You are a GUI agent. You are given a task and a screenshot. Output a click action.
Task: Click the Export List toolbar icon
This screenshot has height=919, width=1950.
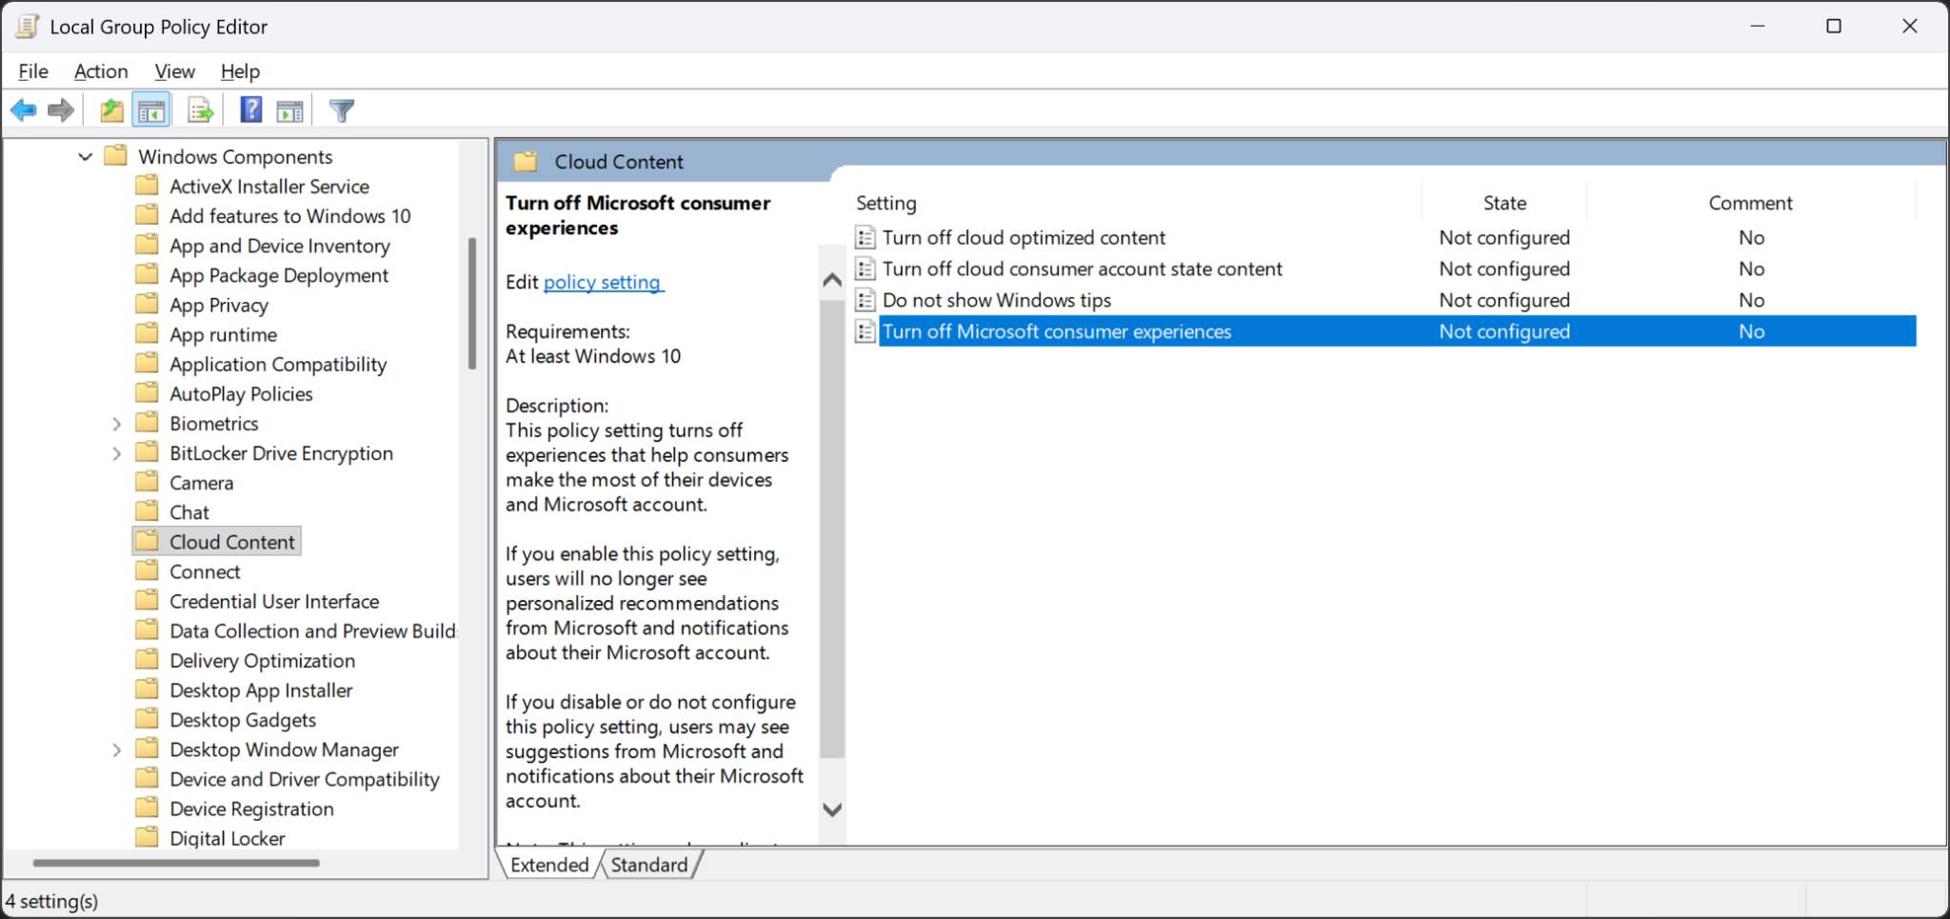[x=200, y=111]
